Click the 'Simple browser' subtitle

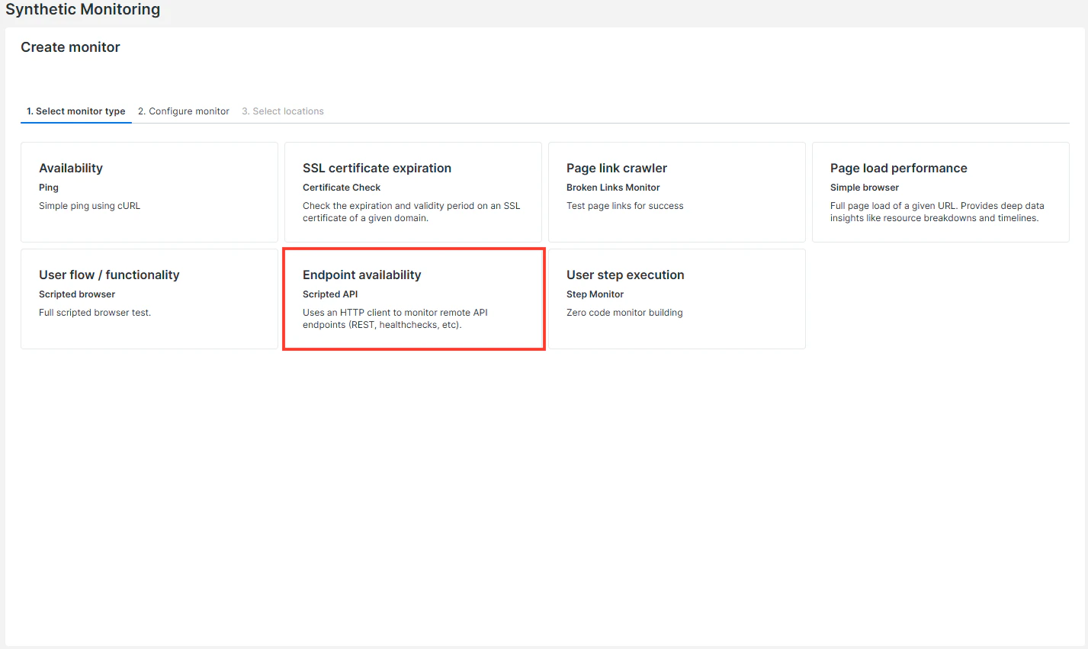point(865,188)
